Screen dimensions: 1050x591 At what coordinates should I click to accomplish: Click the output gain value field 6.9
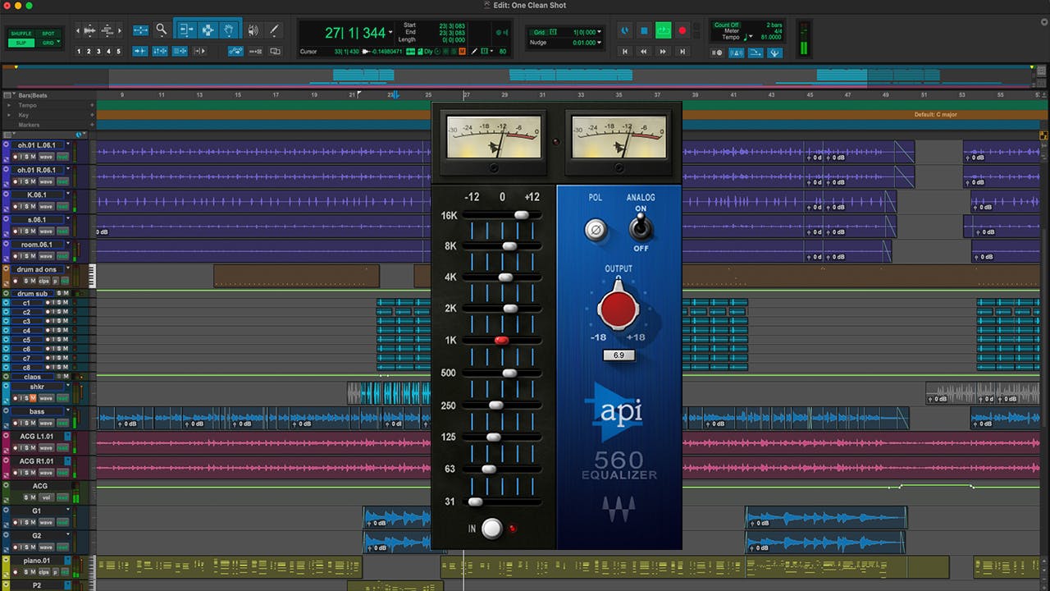click(x=619, y=355)
